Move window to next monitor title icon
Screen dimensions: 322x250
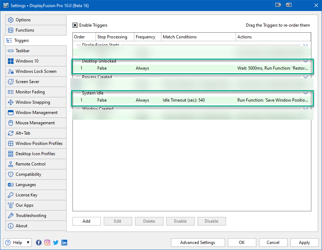coord(278,5)
